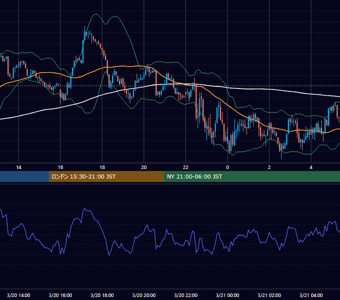Image resolution: width=340 pixels, height=300 pixels.
Task: Click the 3/21 04:00 date label
Action: tap(311, 295)
